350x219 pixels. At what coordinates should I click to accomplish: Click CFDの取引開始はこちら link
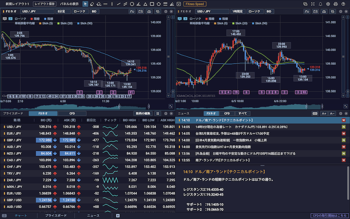(x=329, y=216)
